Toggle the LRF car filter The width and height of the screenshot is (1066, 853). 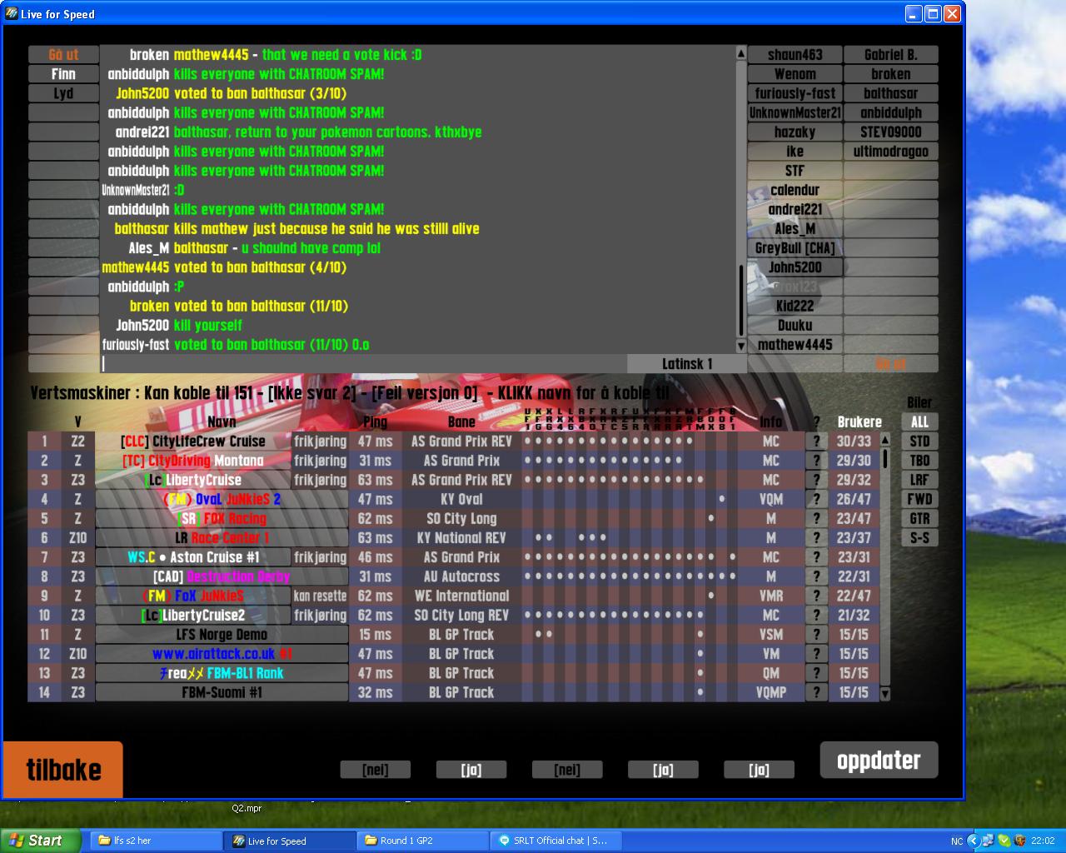point(919,480)
